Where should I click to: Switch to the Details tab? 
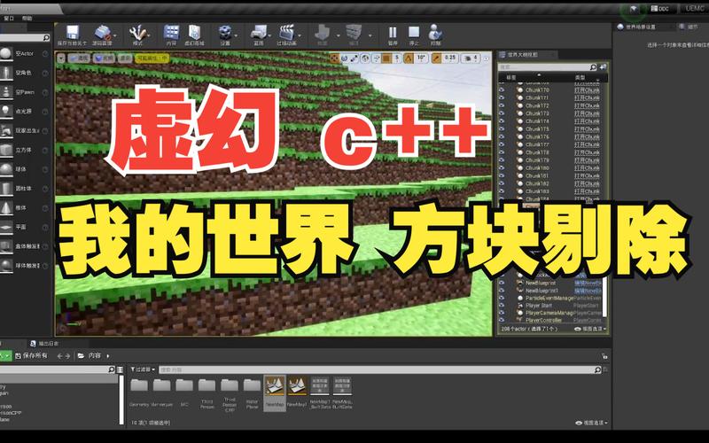coord(689,27)
